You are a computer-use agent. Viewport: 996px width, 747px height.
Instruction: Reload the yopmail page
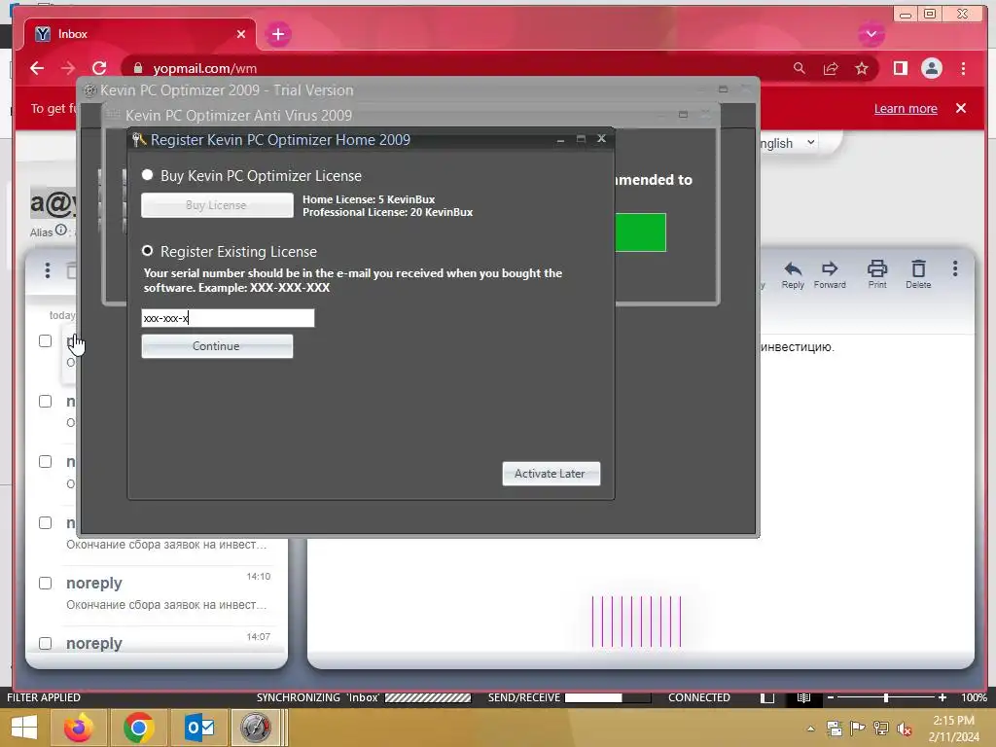pyautogui.click(x=99, y=68)
